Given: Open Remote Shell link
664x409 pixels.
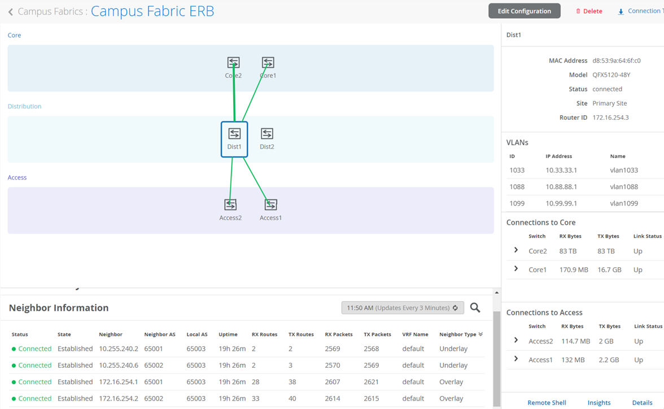Looking at the screenshot, I should (547, 403).
